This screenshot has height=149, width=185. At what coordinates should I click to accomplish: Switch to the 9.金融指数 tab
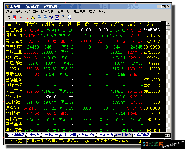click(123, 135)
